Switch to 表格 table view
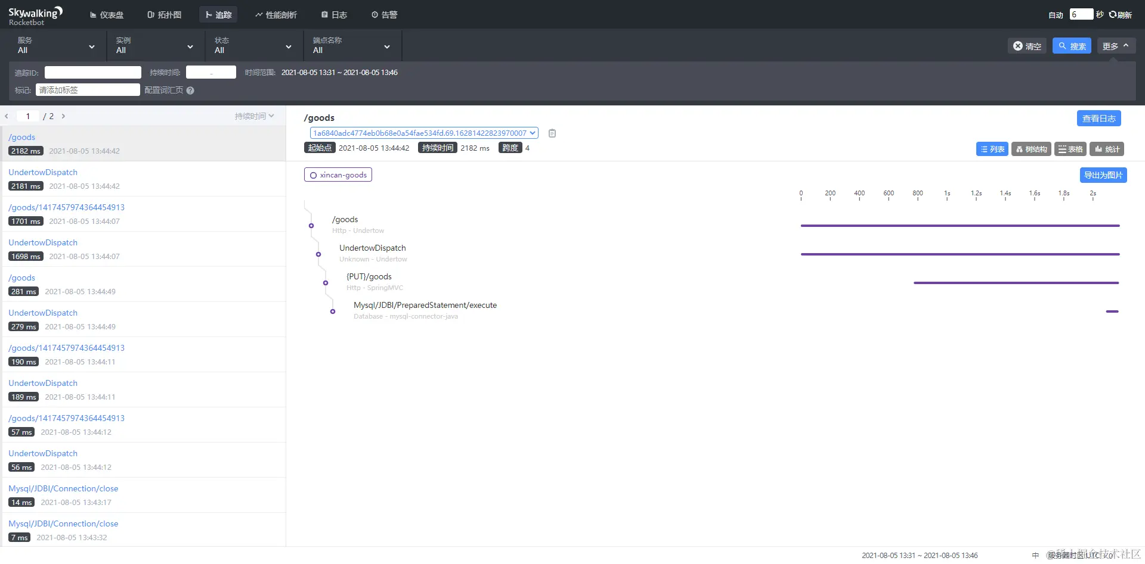This screenshot has width=1145, height=564. [1070, 149]
